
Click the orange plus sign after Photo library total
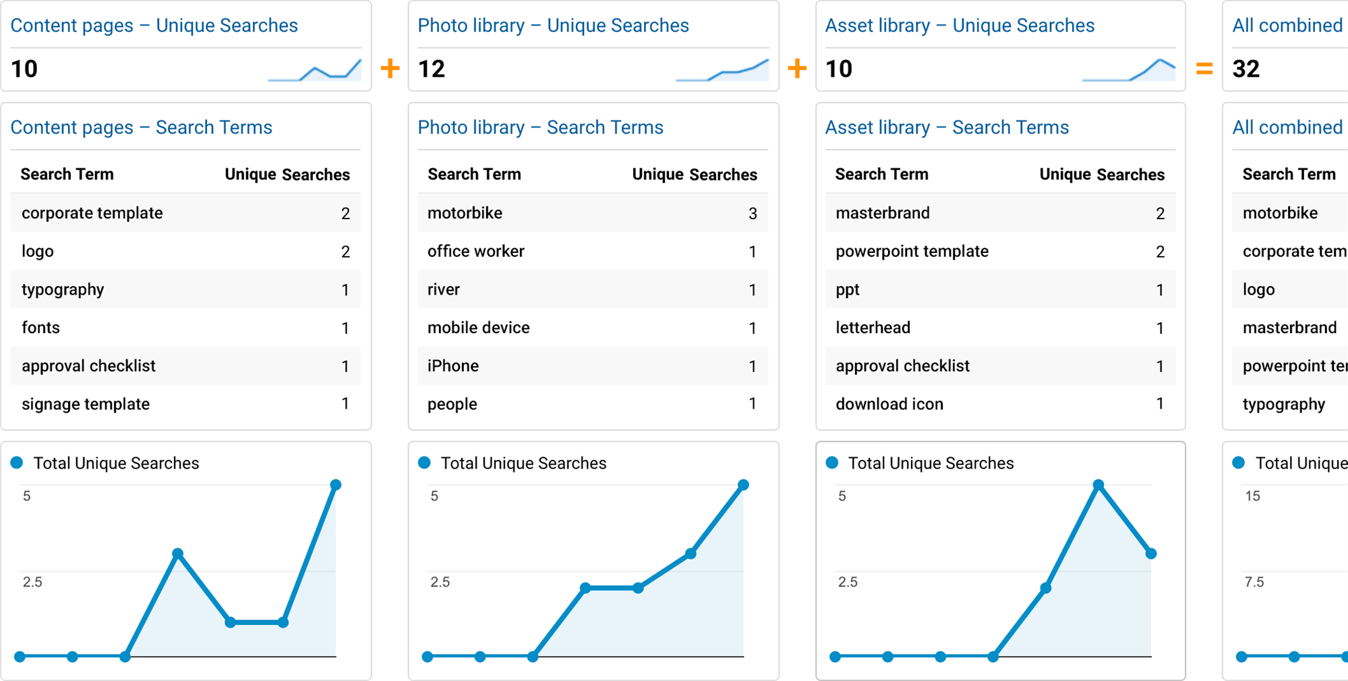coord(797,68)
